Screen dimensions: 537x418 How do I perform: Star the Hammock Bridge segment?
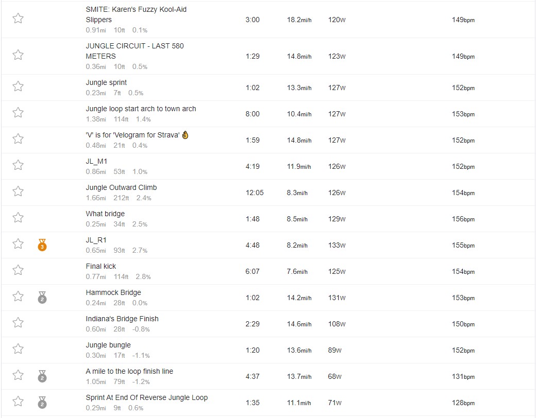click(x=18, y=296)
